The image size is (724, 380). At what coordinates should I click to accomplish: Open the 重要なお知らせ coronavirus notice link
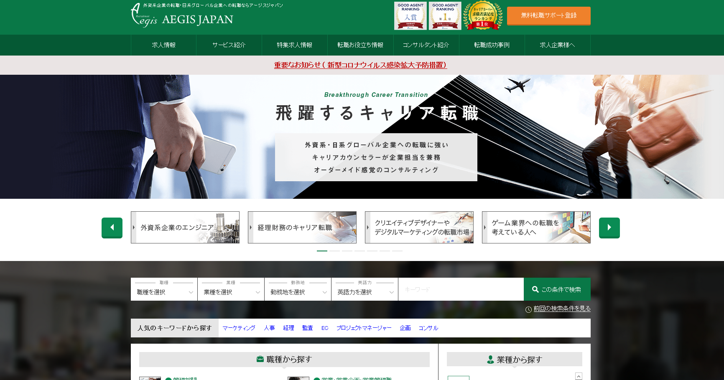(x=359, y=65)
